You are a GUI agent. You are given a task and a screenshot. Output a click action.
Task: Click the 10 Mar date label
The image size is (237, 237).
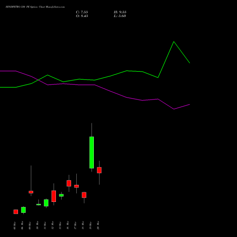[x=37, y=225]
